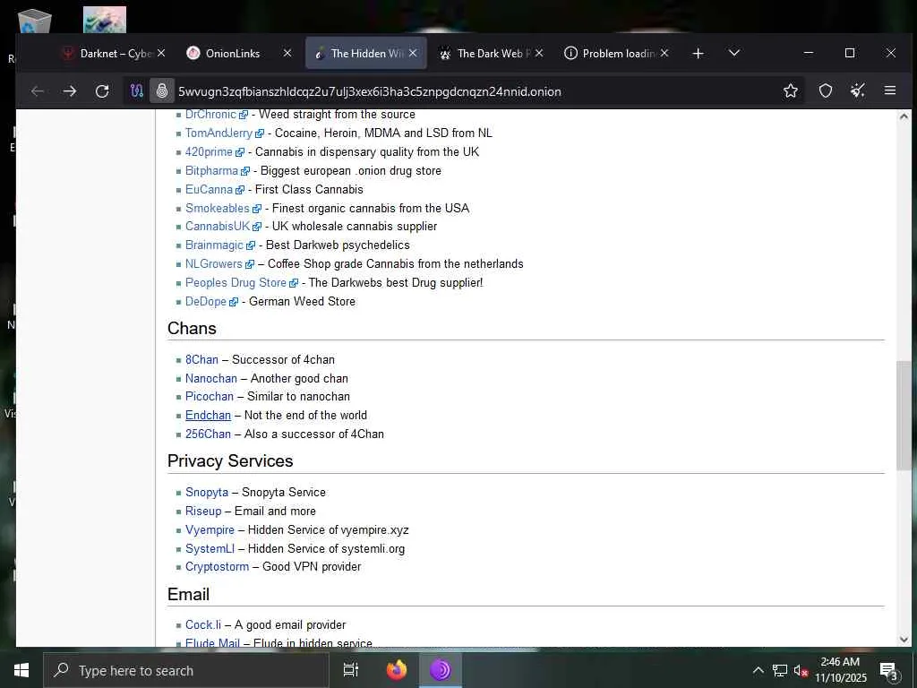Viewport: 917px width, 688px height.
Task: Open the Picochan link
Action: [210, 397]
